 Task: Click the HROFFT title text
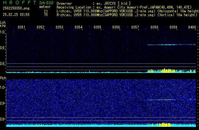coord(20,3)
